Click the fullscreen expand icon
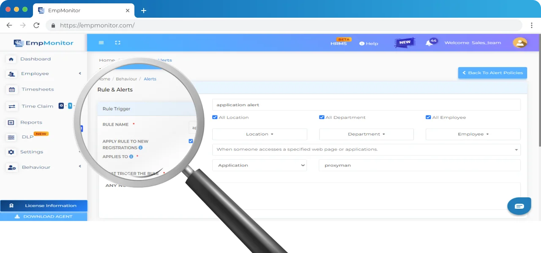The image size is (541, 253). [117, 43]
